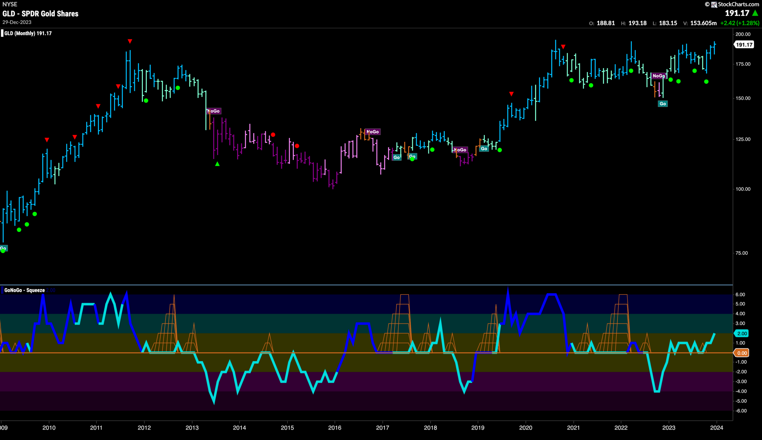Click the 2024 label on the time axis
The image size is (762, 440).
click(716, 428)
